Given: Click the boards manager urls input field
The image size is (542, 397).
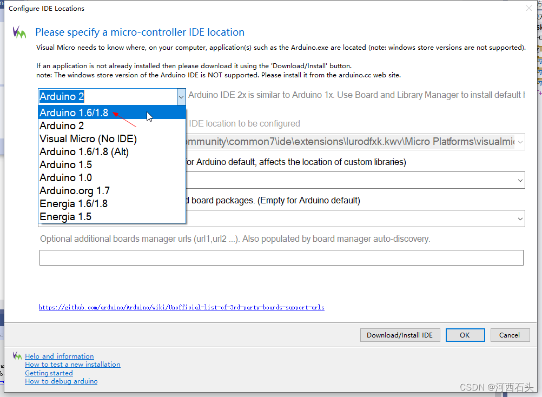Looking at the screenshot, I should (281, 257).
